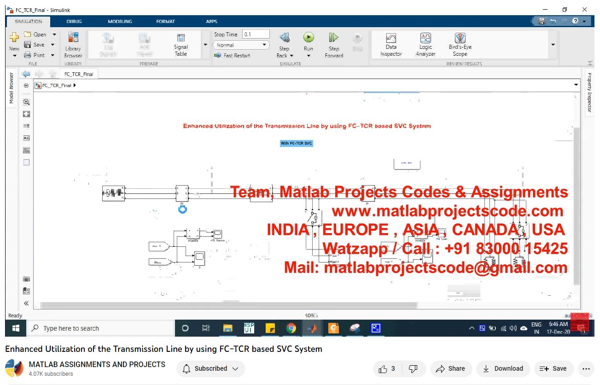Click the Download button
The image size is (600, 385).
tap(503, 368)
